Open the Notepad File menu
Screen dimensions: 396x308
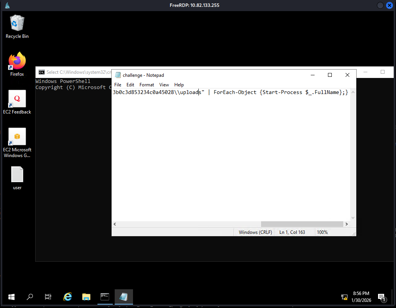[118, 85]
